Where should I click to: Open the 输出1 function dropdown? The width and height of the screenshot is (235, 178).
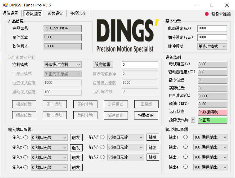[x=211, y=137]
